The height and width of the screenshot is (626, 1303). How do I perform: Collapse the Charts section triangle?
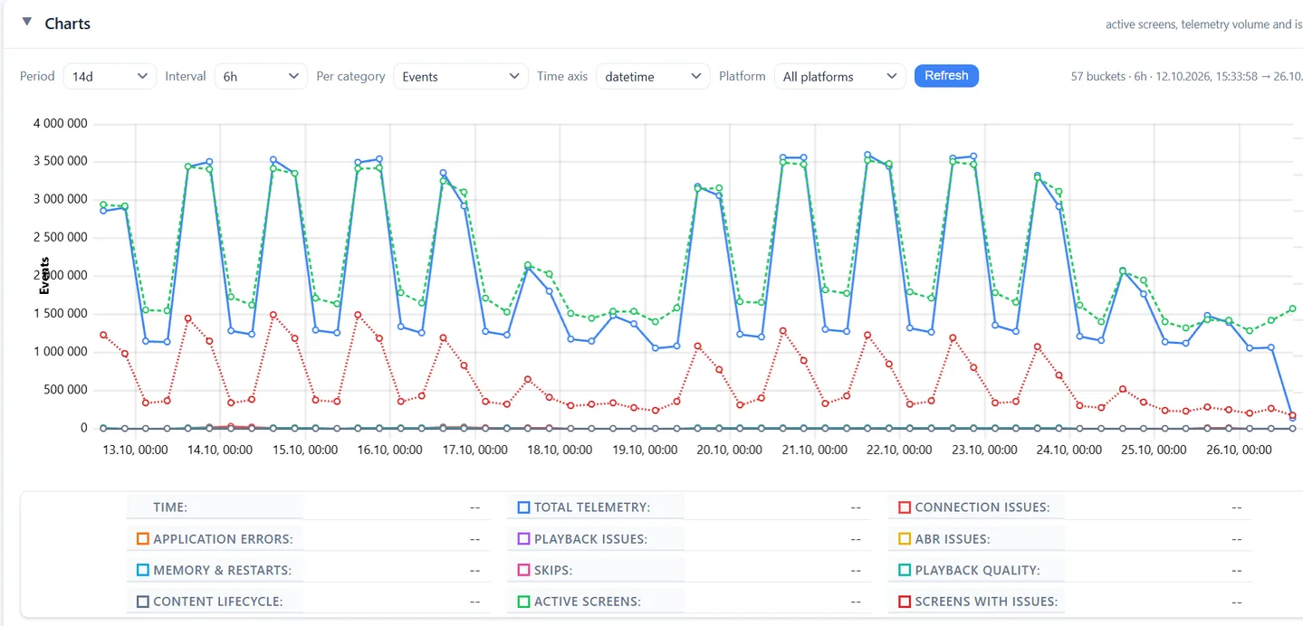(27, 22)
